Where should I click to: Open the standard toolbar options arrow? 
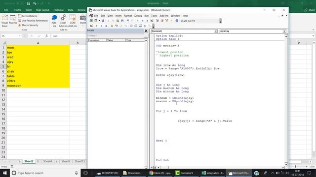coord(221,21)
